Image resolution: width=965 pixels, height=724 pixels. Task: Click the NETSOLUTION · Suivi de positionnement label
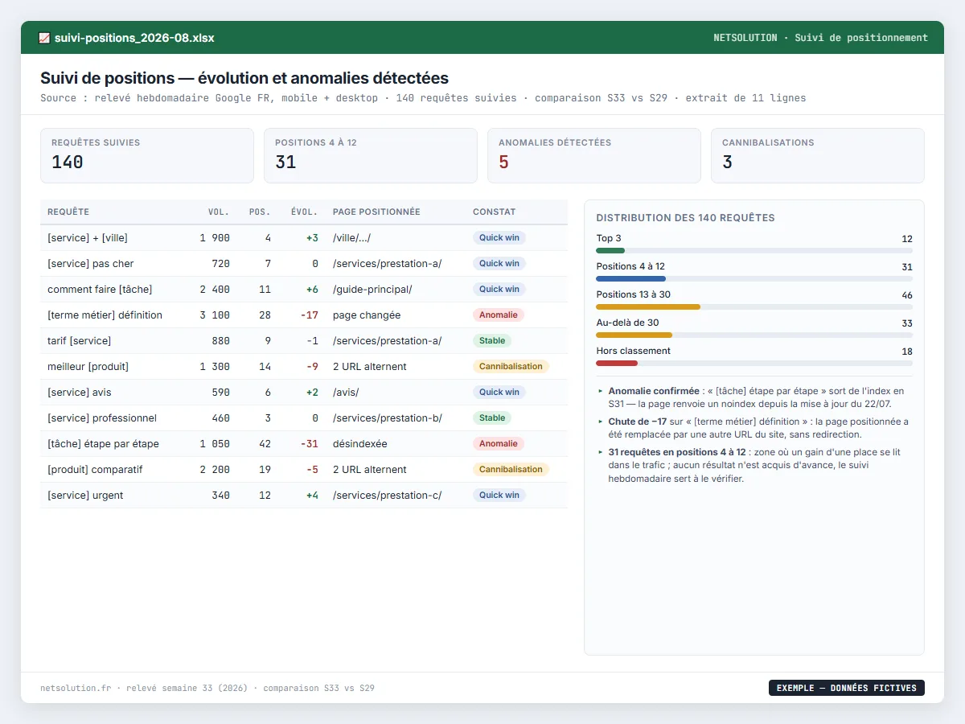(820, 38)
